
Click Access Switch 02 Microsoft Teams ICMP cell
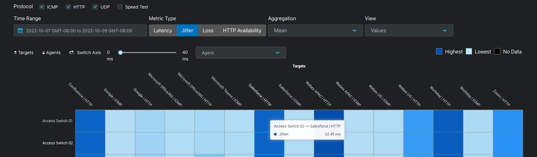(240, 143)
